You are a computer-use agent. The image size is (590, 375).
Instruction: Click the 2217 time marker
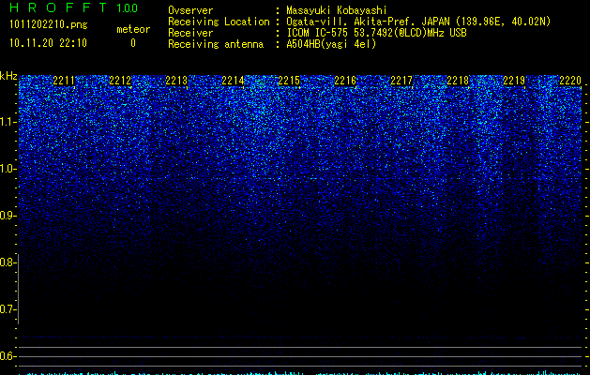point(401,81)
